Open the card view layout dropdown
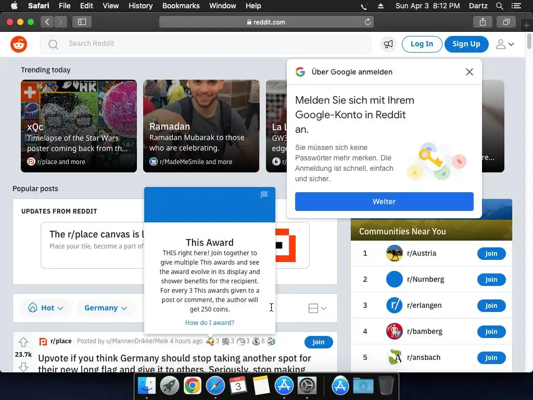Viewport: 533px width, 400px height. point(317,308)
